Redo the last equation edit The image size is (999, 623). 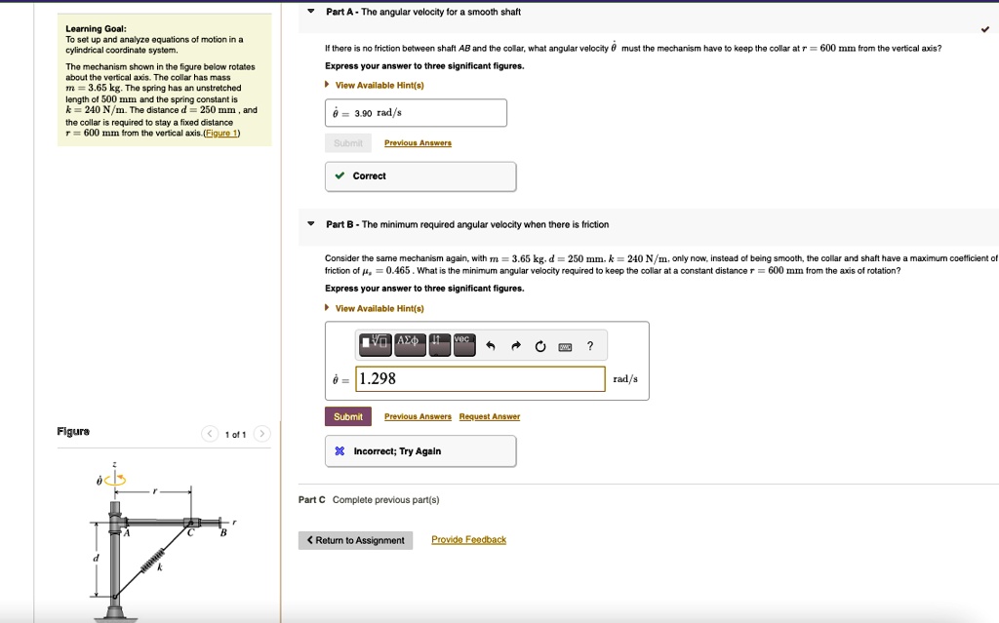(517, 343)
